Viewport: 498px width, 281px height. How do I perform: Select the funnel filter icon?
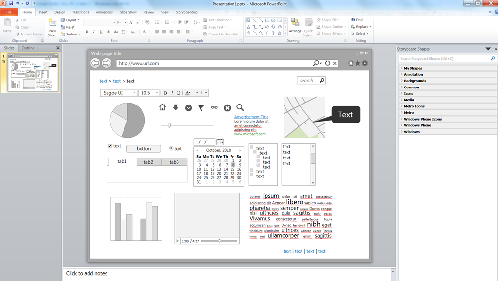201,108
